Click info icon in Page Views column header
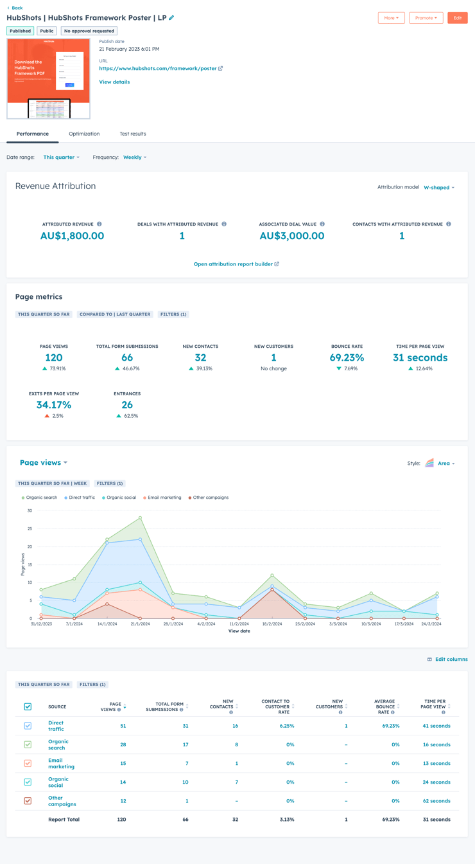 click(119, 710)
